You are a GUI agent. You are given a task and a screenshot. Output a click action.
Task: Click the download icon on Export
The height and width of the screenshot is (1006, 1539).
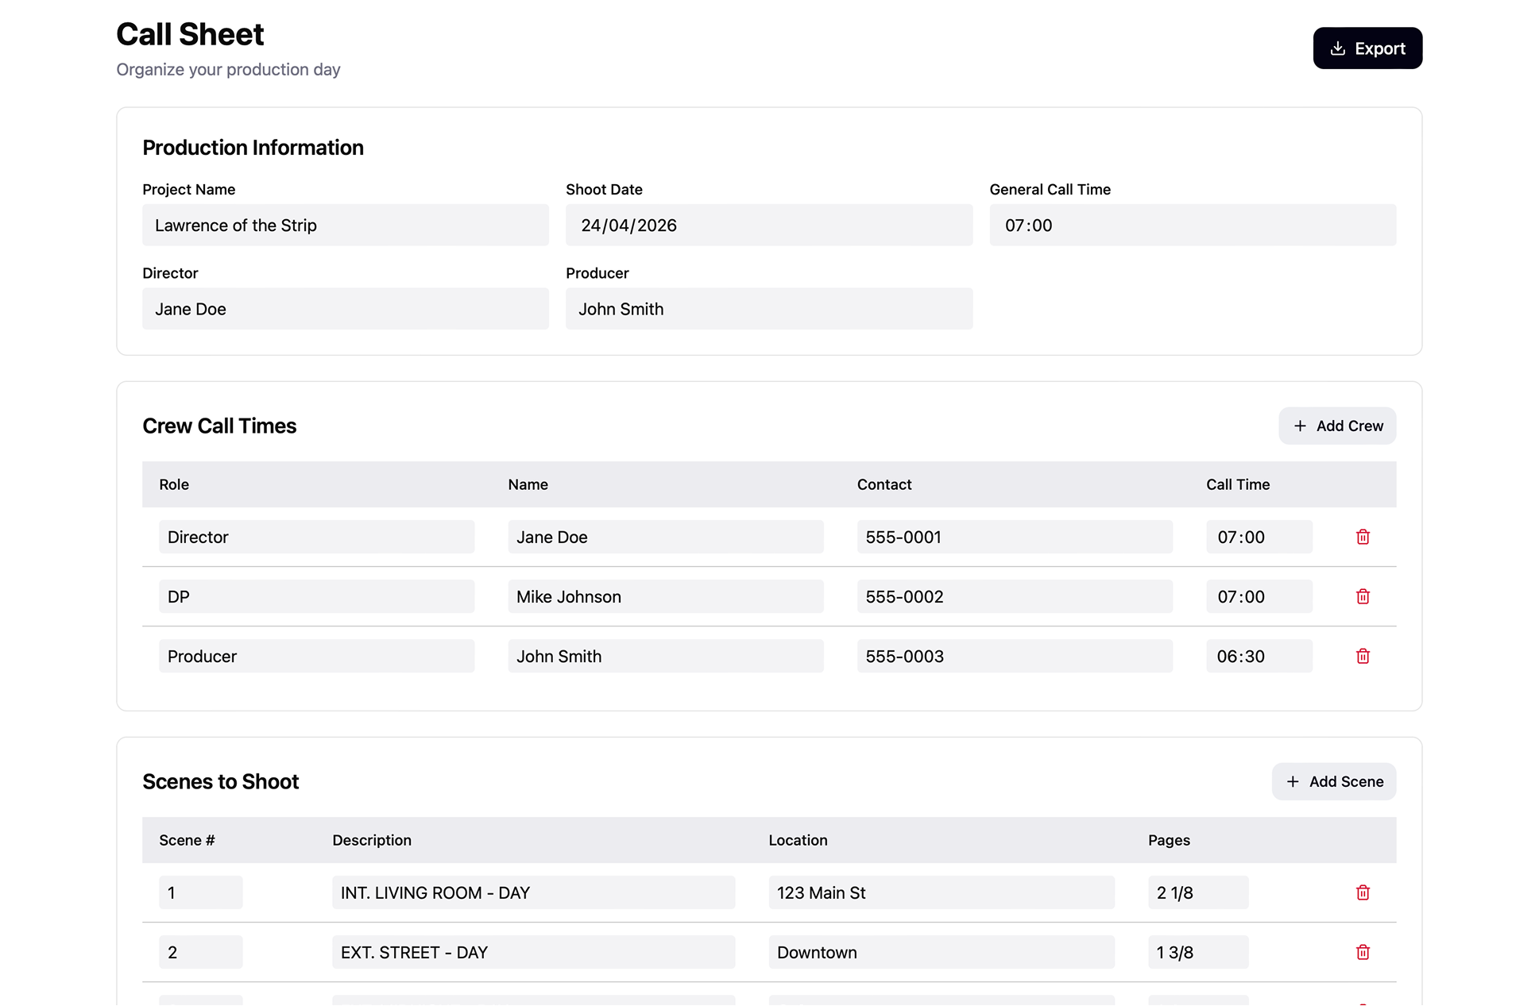tap(1338, 48)
